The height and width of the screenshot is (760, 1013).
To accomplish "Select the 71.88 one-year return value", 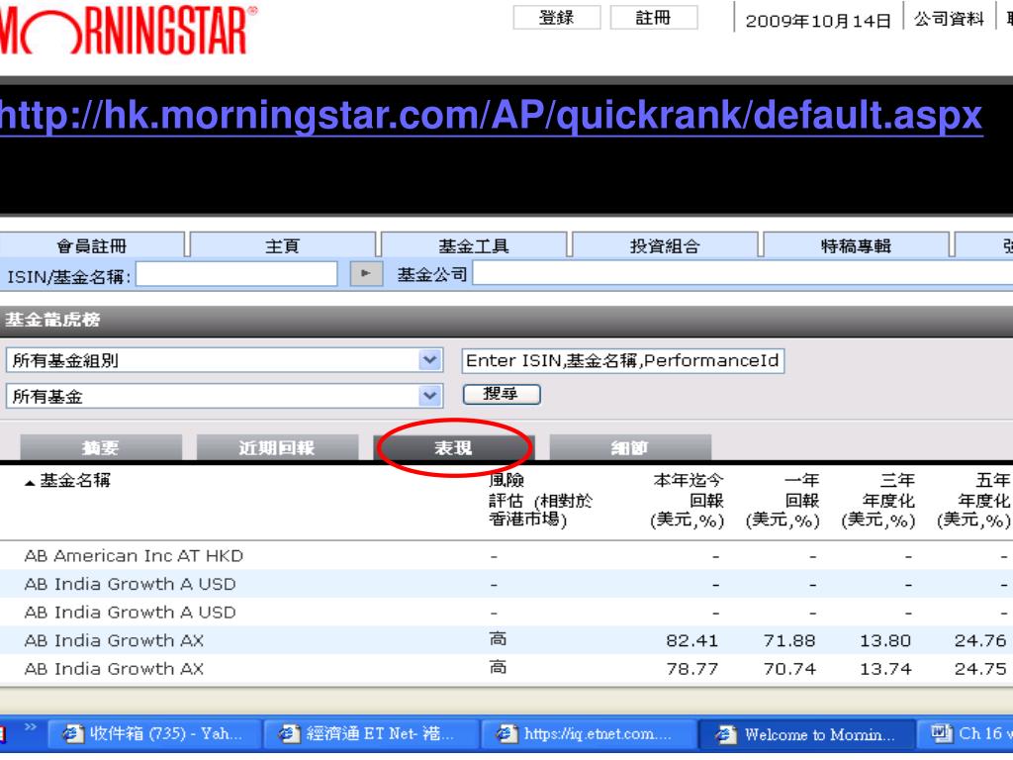I will (x=789, y=640).
